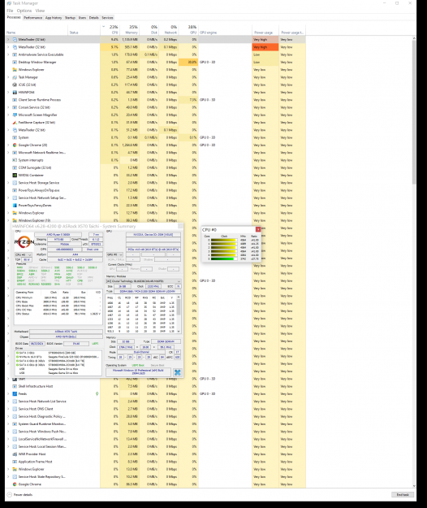Switch to the Performance tab
The image size is (427, 508).
33,18
